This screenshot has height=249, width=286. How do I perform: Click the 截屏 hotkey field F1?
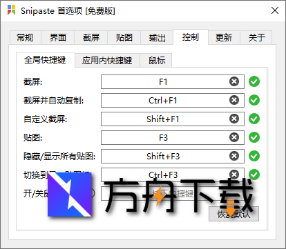click(173, 81)
